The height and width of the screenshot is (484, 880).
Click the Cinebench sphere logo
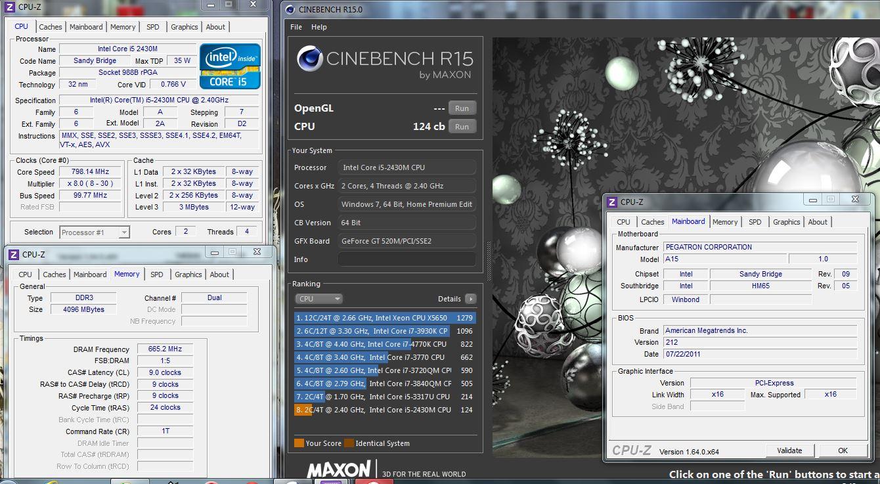[x=309, y=59]
